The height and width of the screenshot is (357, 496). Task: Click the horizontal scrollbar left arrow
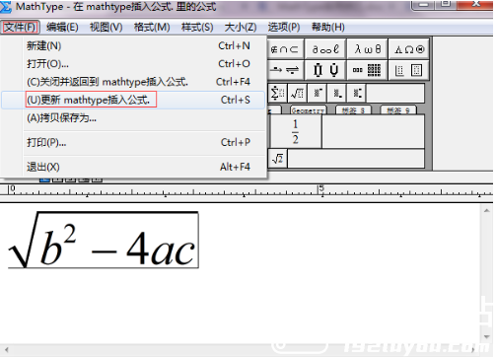tap(6, 350)
